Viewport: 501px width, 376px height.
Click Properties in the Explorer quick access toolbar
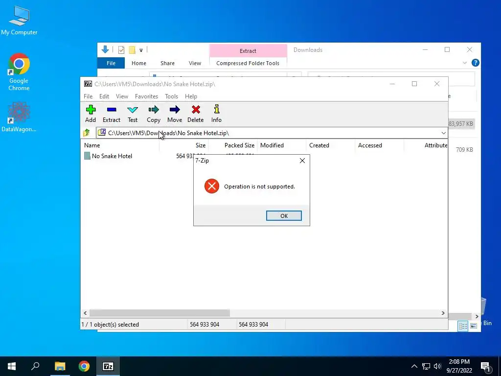click(x=121, y=49)
